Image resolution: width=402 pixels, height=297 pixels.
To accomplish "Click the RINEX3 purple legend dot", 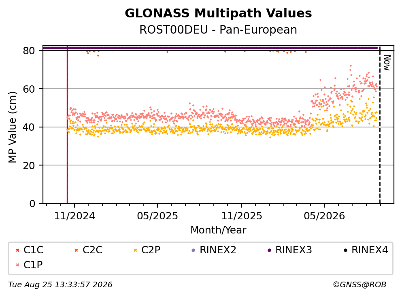I will tap(270, 250).
